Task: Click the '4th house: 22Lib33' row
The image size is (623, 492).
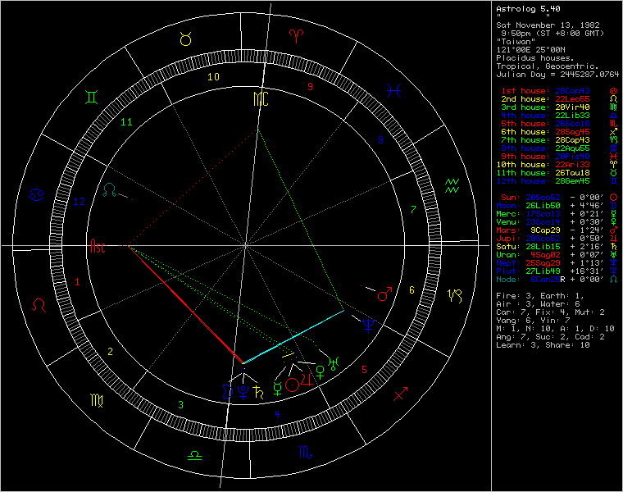Action: [x=558, y=116]
